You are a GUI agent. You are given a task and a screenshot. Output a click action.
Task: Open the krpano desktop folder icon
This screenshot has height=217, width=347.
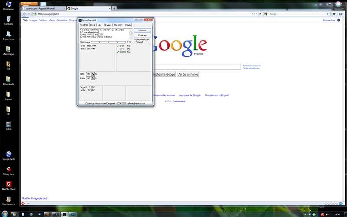8,94
